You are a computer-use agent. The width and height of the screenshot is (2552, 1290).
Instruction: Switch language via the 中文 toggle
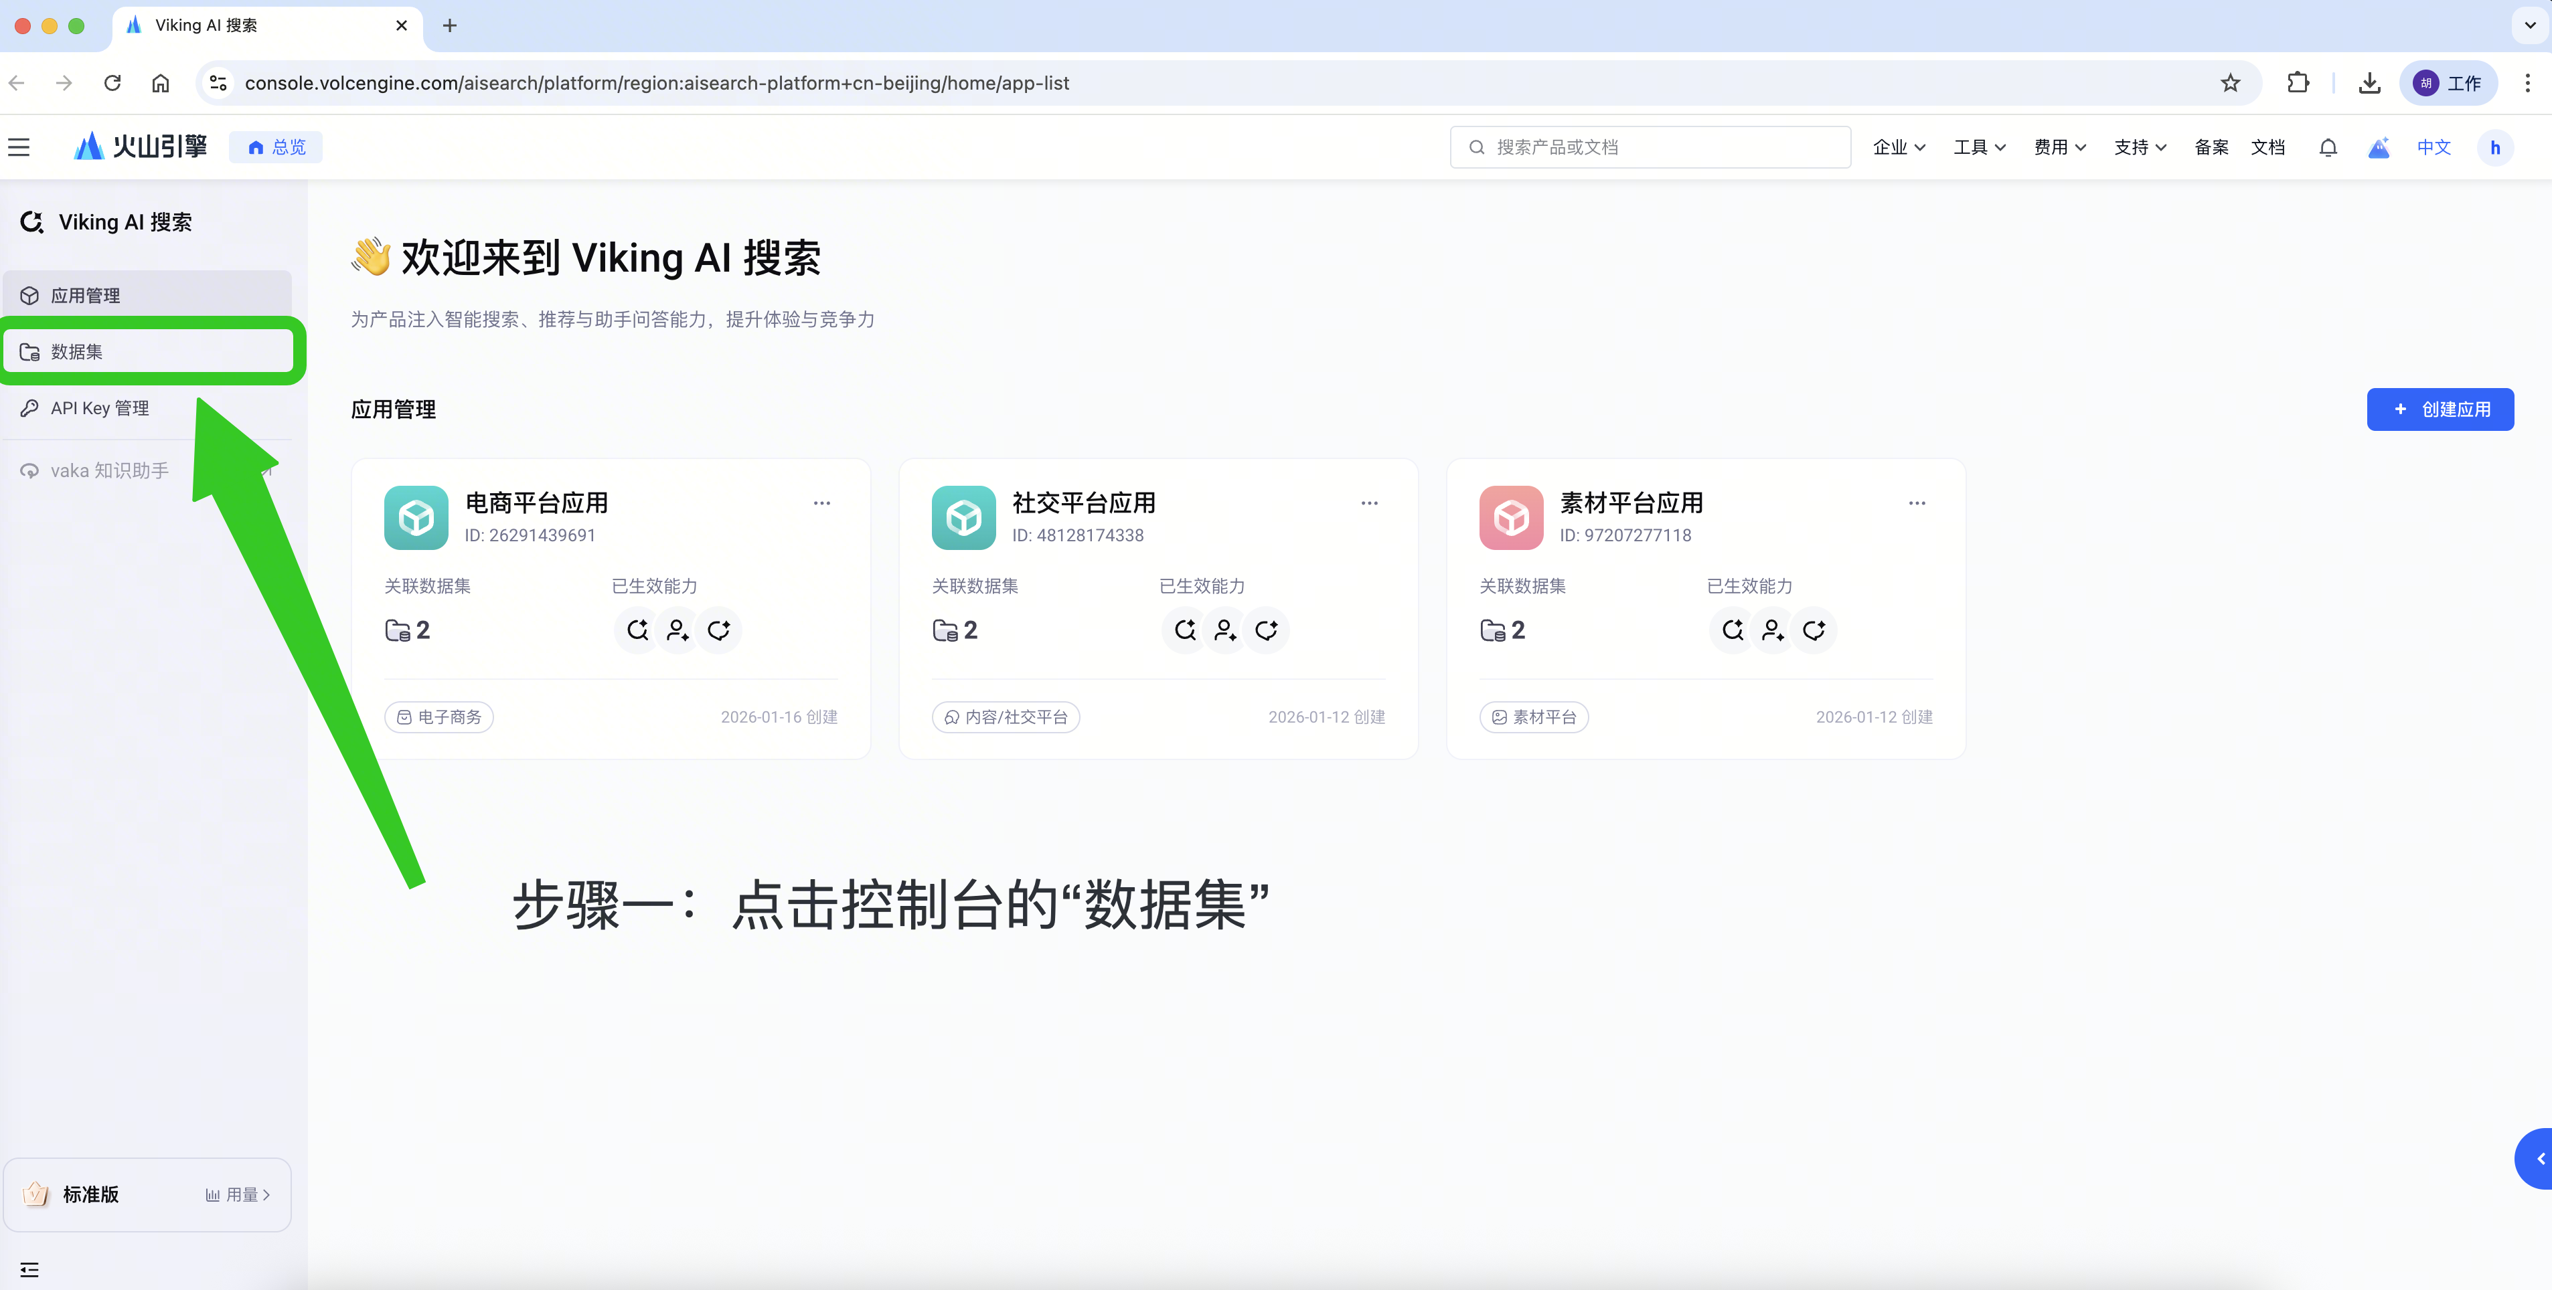[x=2433, y=147]
